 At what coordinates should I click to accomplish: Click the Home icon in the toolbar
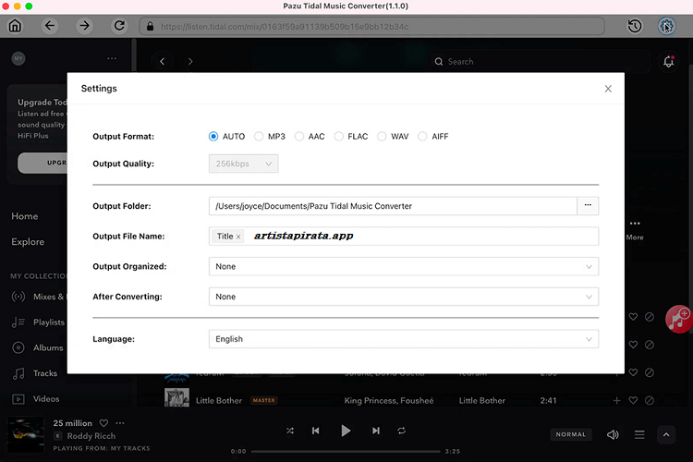pos(15,26)
